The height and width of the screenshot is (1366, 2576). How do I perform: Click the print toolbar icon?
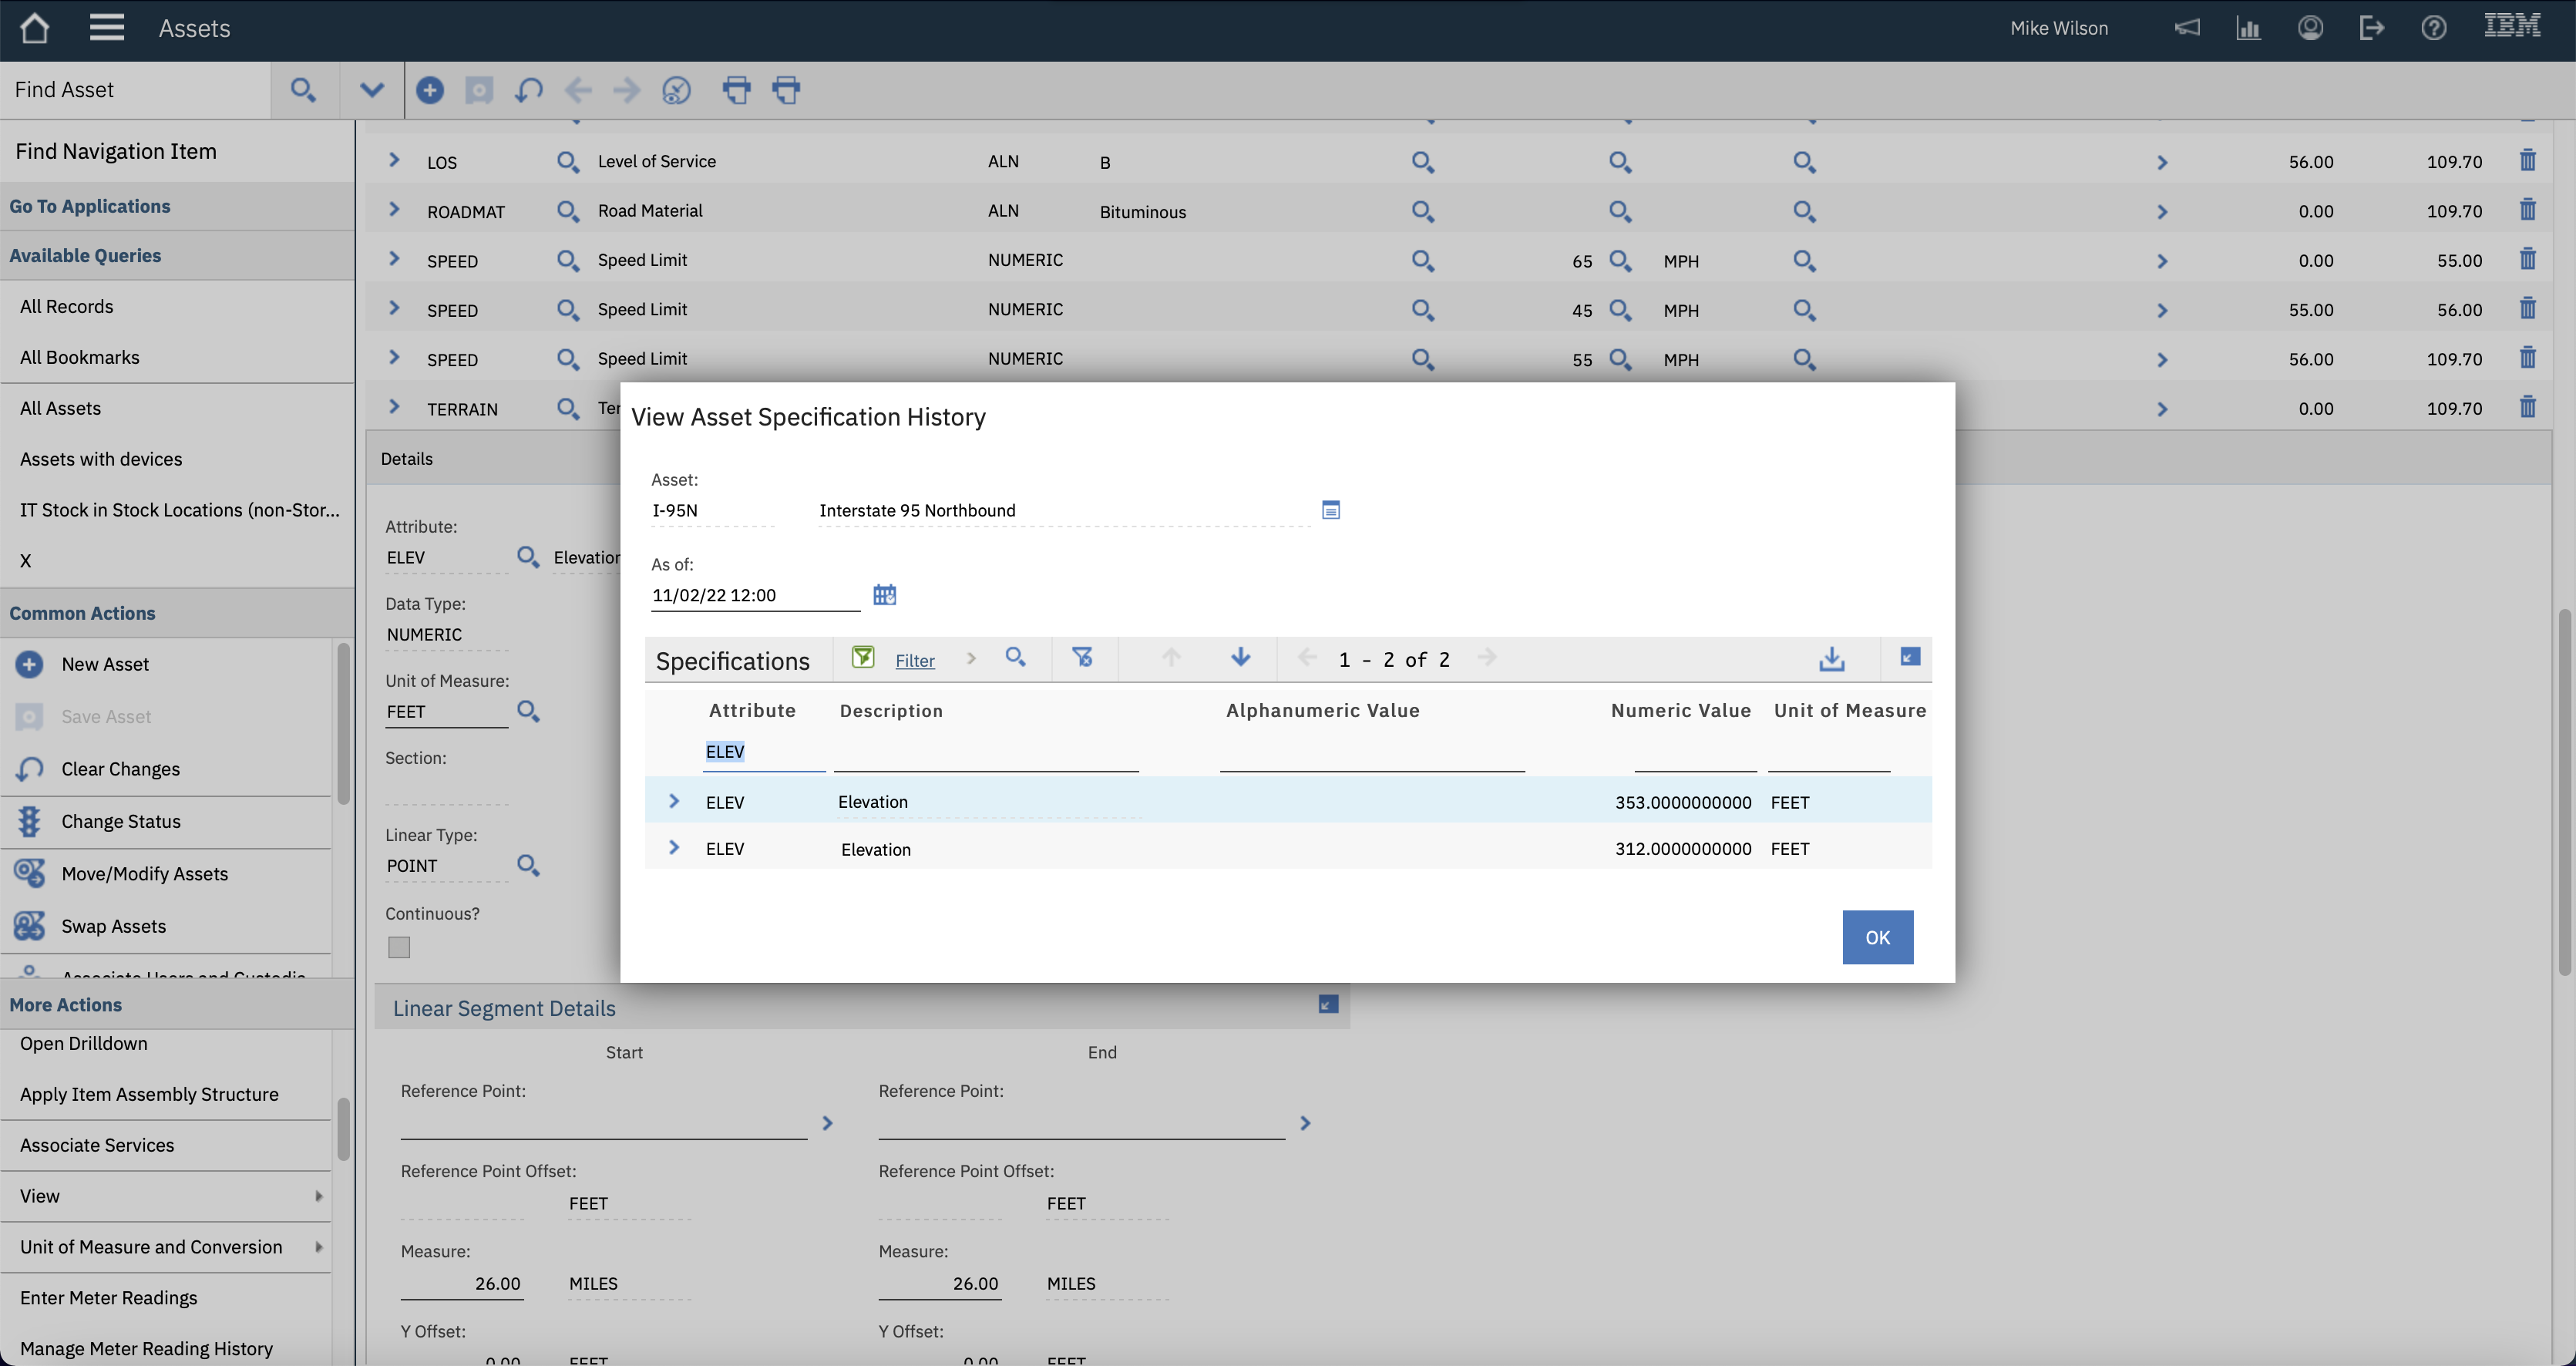coord(738,89)
